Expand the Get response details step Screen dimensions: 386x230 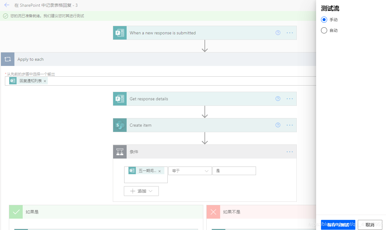(205, 99)
